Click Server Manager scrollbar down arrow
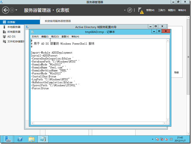Screen dimensions: 191x144 [188, 134]
